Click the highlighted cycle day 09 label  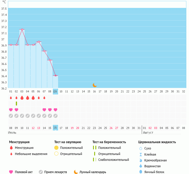pyautogui.click(x=55, y=92)
